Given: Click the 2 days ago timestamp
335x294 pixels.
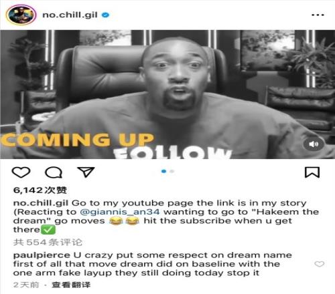Looking at the screenshot, I should point(26,285).
